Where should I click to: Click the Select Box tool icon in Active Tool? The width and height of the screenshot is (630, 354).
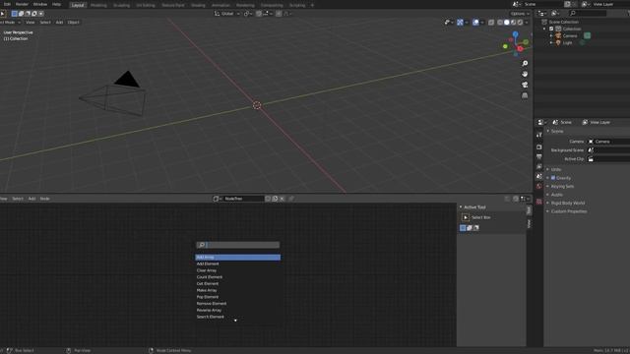pyautogui.click(x=466, y=217)
